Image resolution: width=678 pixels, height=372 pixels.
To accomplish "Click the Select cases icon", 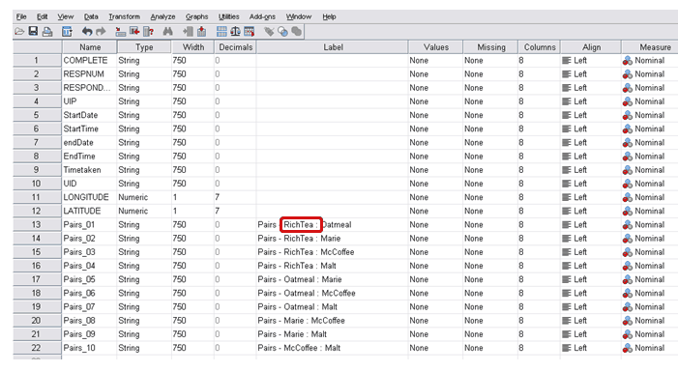I will pos(250,32).
